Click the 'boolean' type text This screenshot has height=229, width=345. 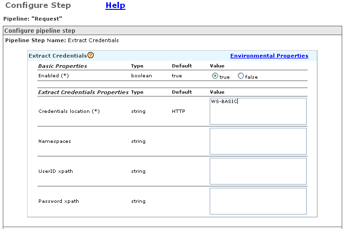(141, 75)
